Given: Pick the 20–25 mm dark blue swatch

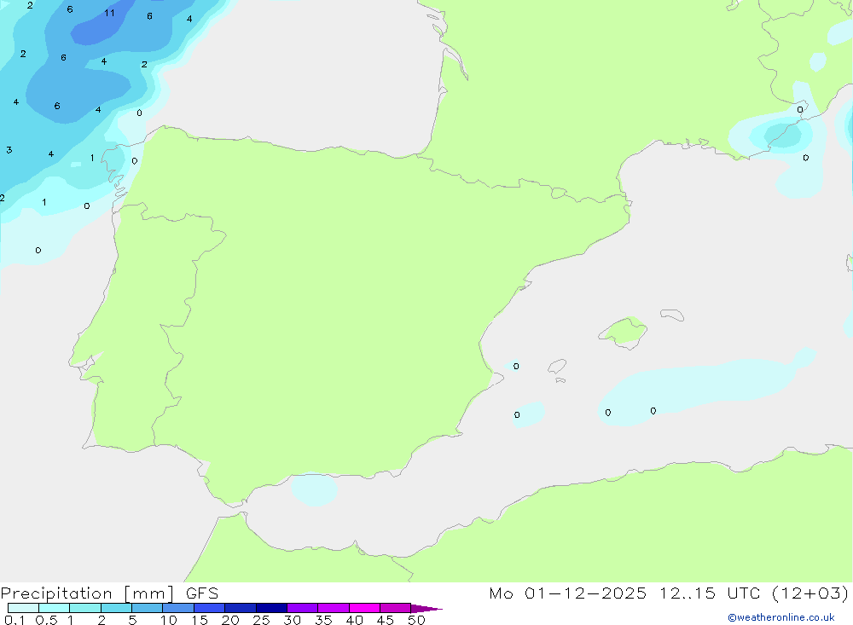Looking at the screenshot, I should (240, 608).
